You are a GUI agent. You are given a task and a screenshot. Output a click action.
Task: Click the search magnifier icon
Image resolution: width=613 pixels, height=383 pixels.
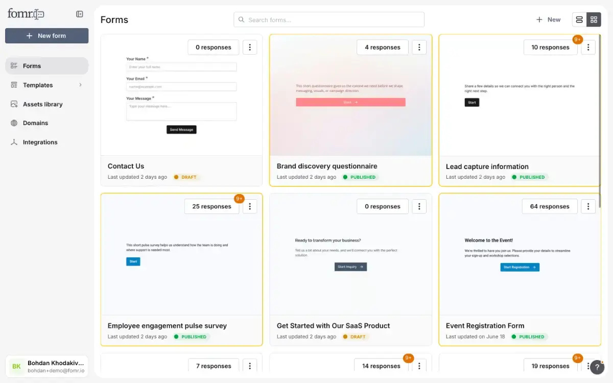pos(242,20)
